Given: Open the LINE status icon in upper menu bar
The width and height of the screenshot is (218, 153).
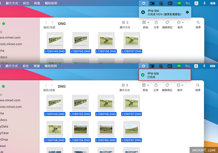Looking at the screenshot, I should tap(179, 3).
